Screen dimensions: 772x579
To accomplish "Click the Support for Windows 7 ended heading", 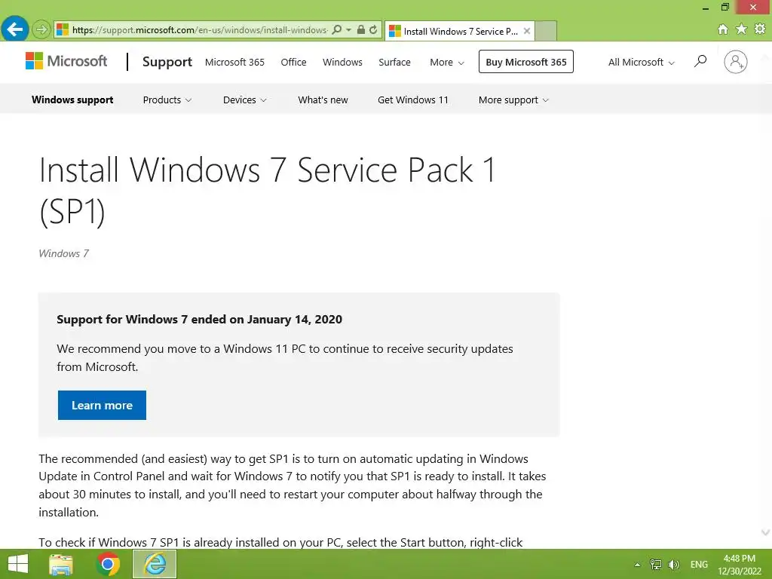I will coord(199,320).
